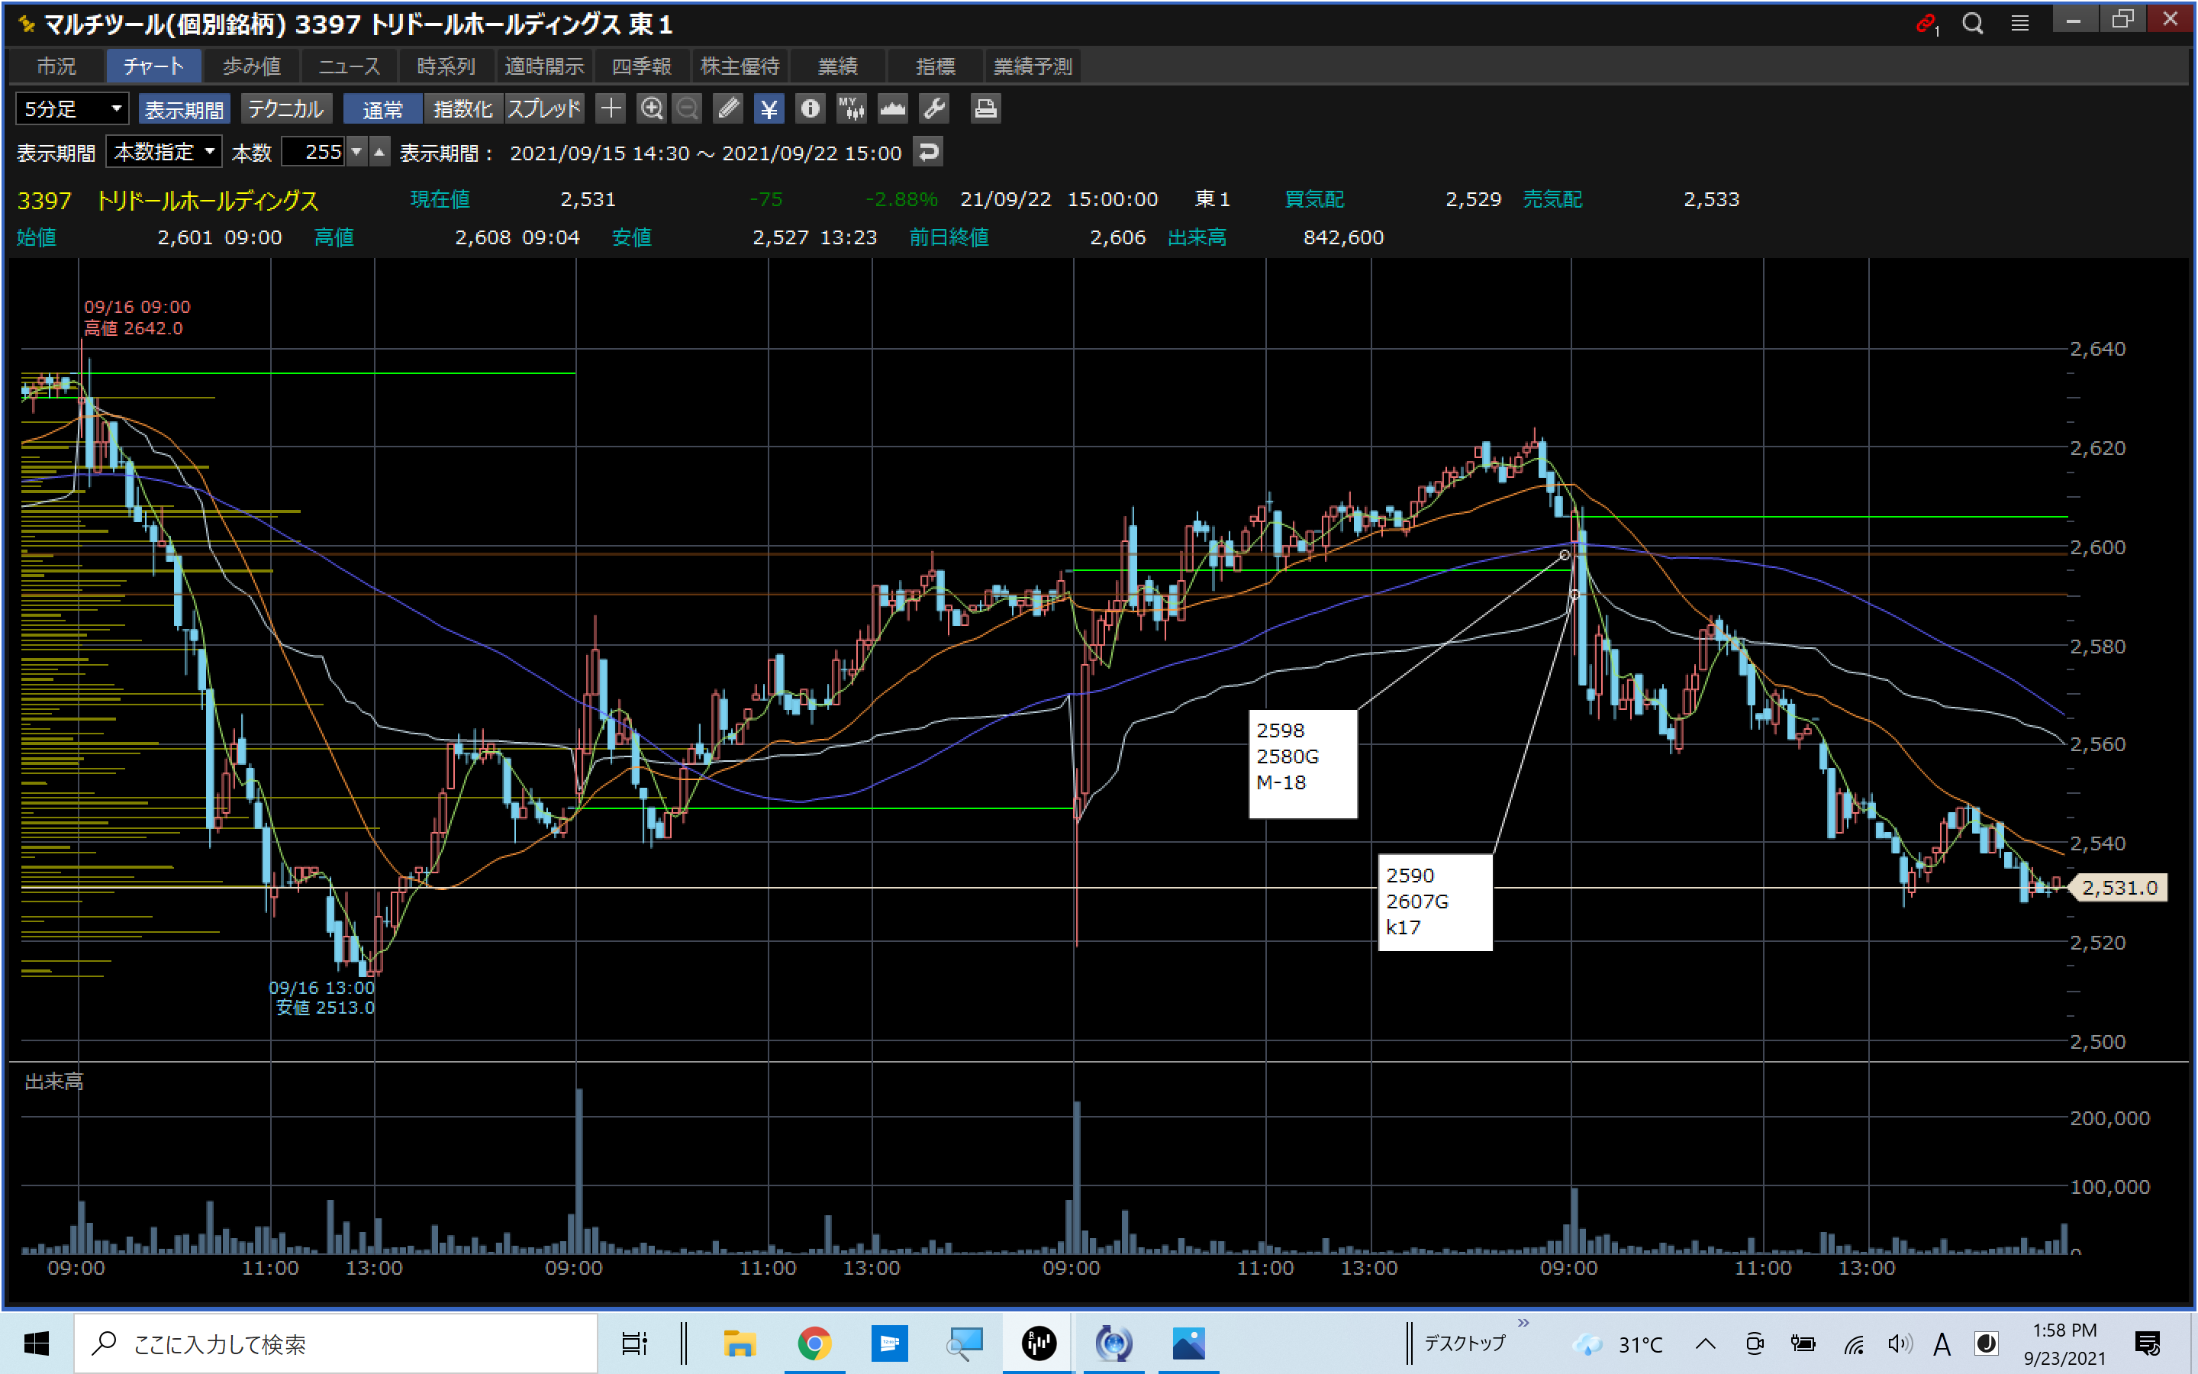2198x1374 pixels.
Task: Open the MY chart settings icon
Action: tap(851, 109)
